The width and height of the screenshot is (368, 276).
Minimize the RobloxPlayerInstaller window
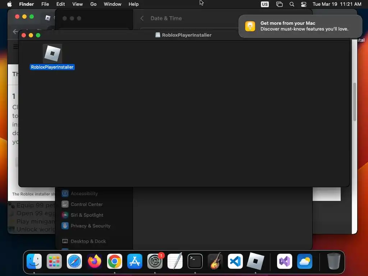(x=31, y=35)
